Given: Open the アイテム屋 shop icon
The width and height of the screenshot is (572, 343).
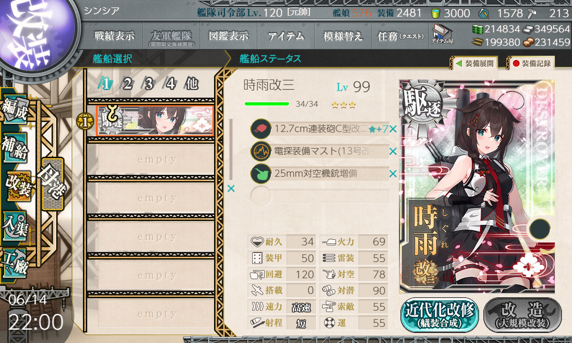Looking at the screenshot, I should point(442,34).
